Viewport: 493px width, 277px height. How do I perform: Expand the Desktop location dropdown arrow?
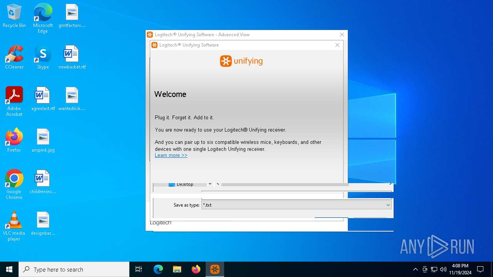[210, 184]
